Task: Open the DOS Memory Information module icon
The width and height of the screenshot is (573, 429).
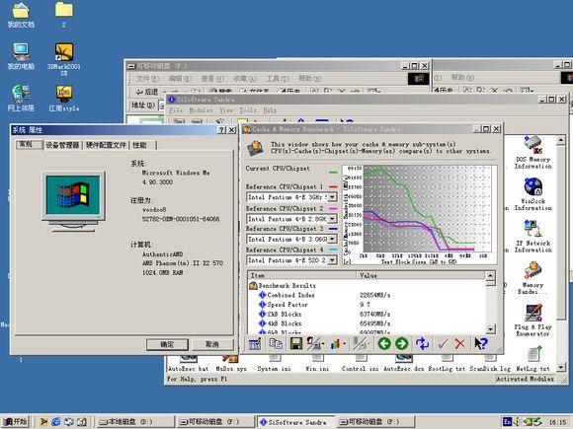Action: click(x=532, y=153)
